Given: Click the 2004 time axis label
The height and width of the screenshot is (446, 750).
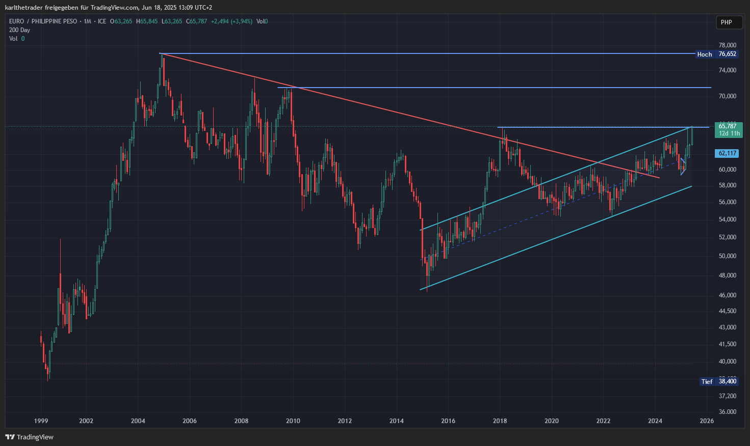Looking at the screenshot, I should click(138, 421).
